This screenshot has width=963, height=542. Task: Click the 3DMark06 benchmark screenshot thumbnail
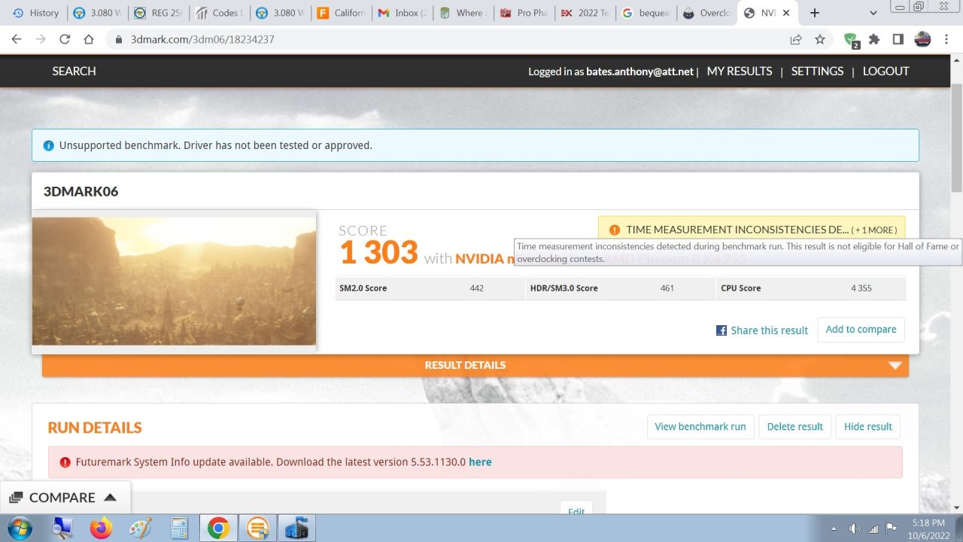coord(174,281)
